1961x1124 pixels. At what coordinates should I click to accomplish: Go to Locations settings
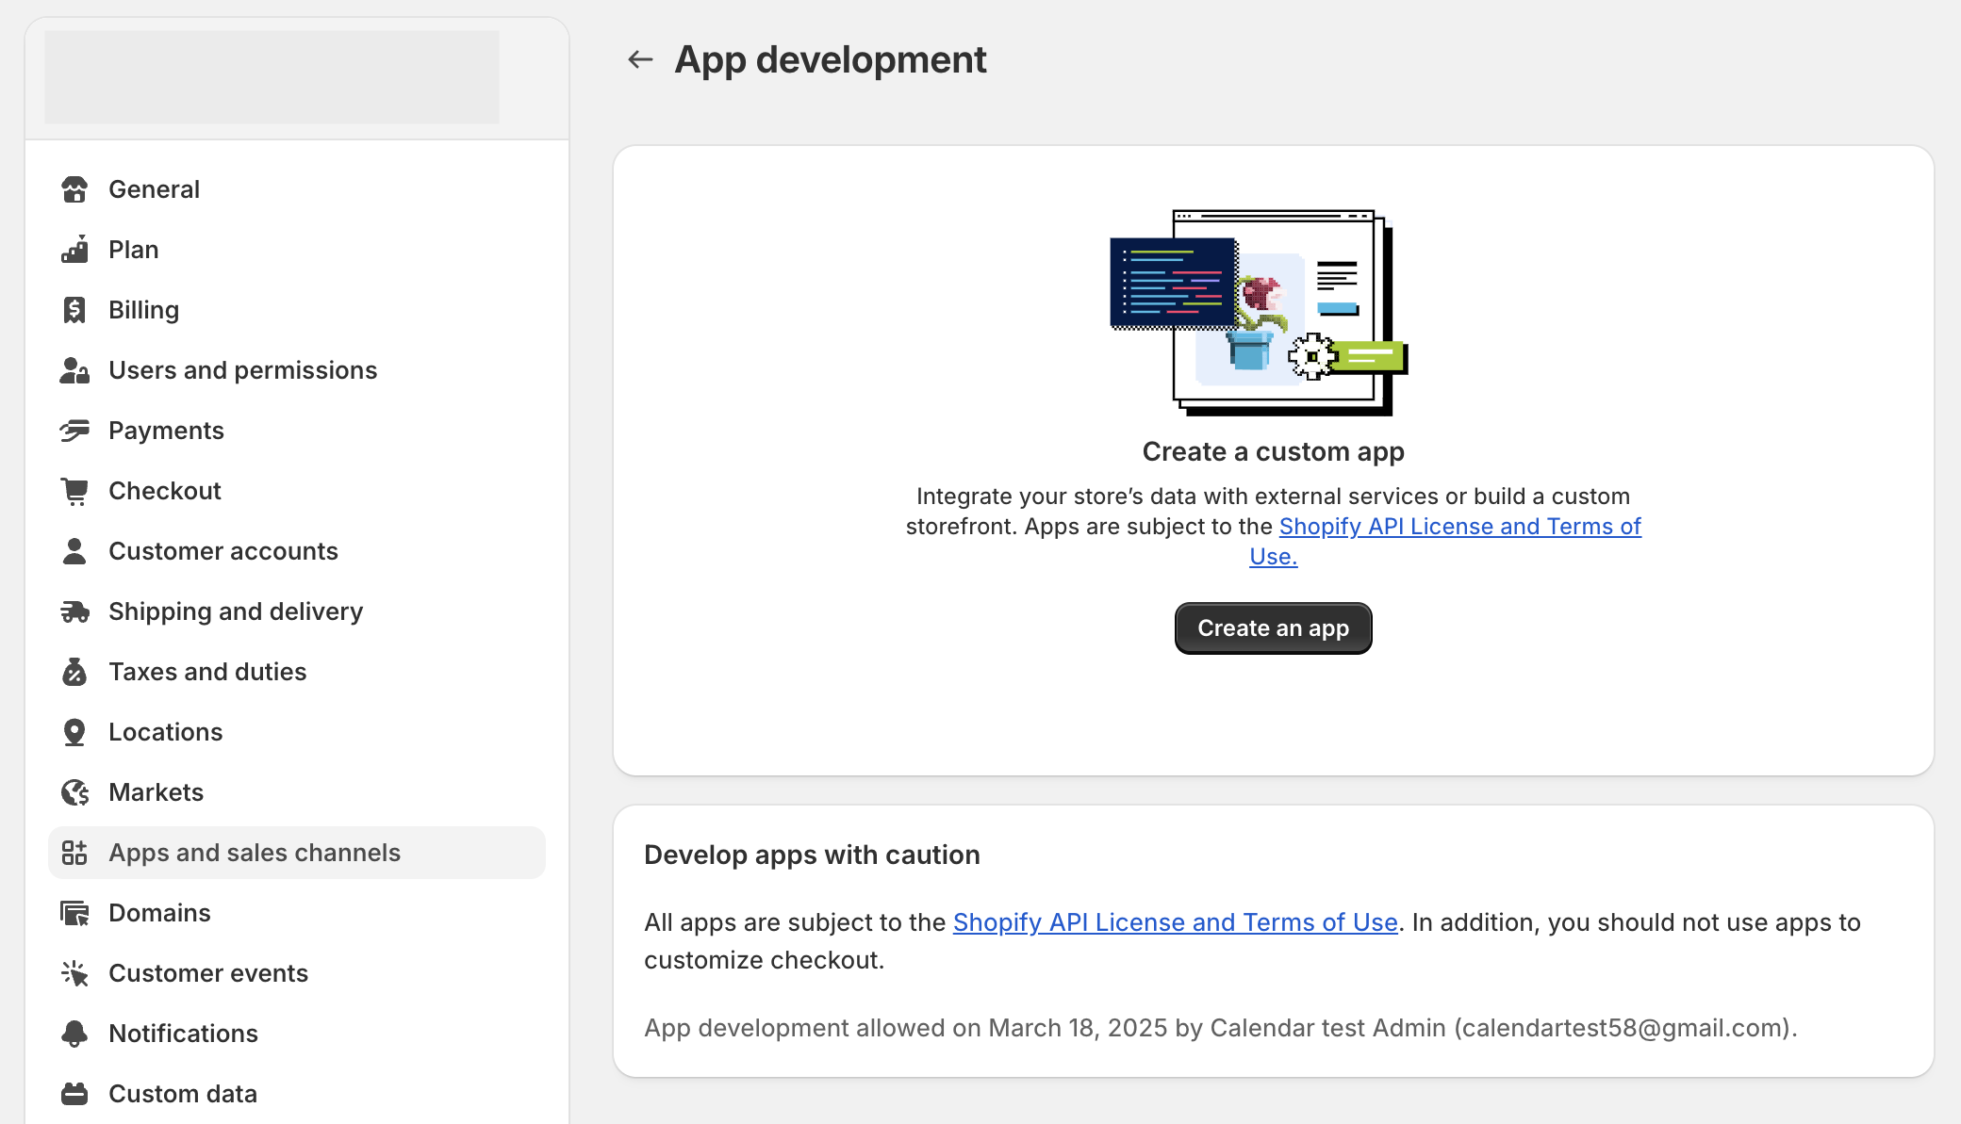(297, 732)
